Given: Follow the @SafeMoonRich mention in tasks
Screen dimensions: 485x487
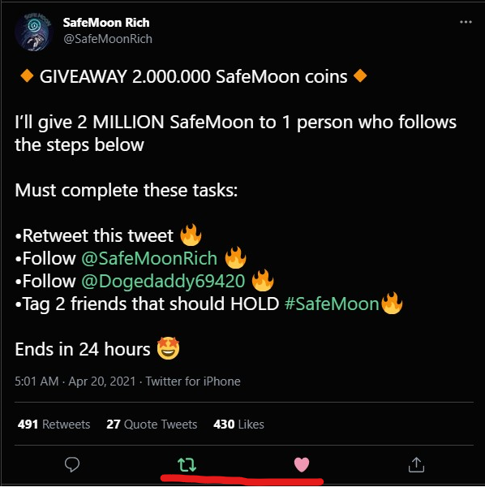Looking at the screenshot, I should coord(149,258).
